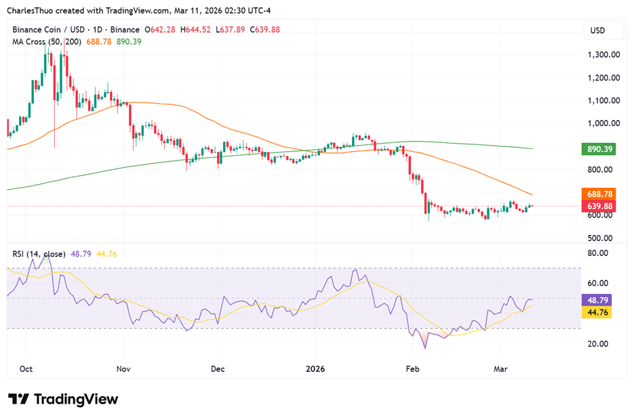Click the 44.76 value in RSI legend
The image size is (634, 420).
tap(106, 254)
